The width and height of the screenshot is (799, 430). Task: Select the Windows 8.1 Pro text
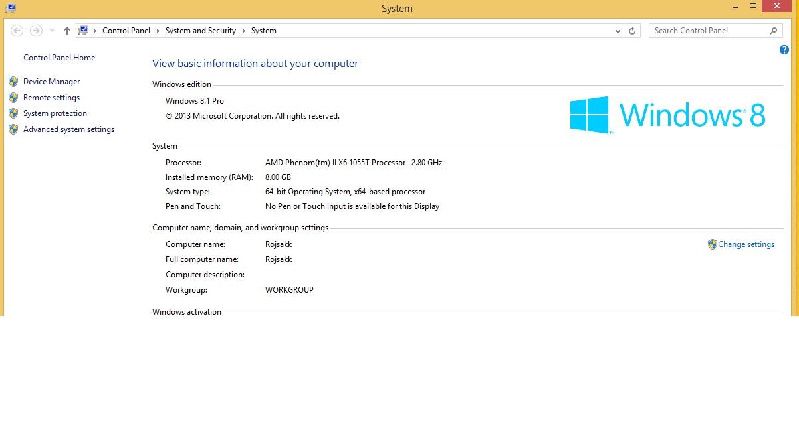click(195, 101)
